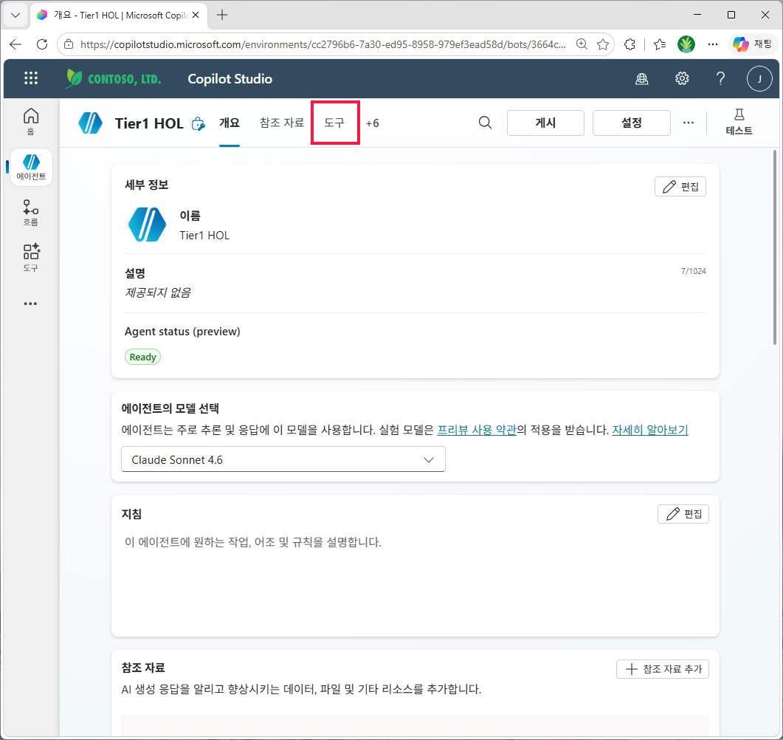Click the browser zoom magnifier icon
The image size is (783, 740).
coord(582,44)
